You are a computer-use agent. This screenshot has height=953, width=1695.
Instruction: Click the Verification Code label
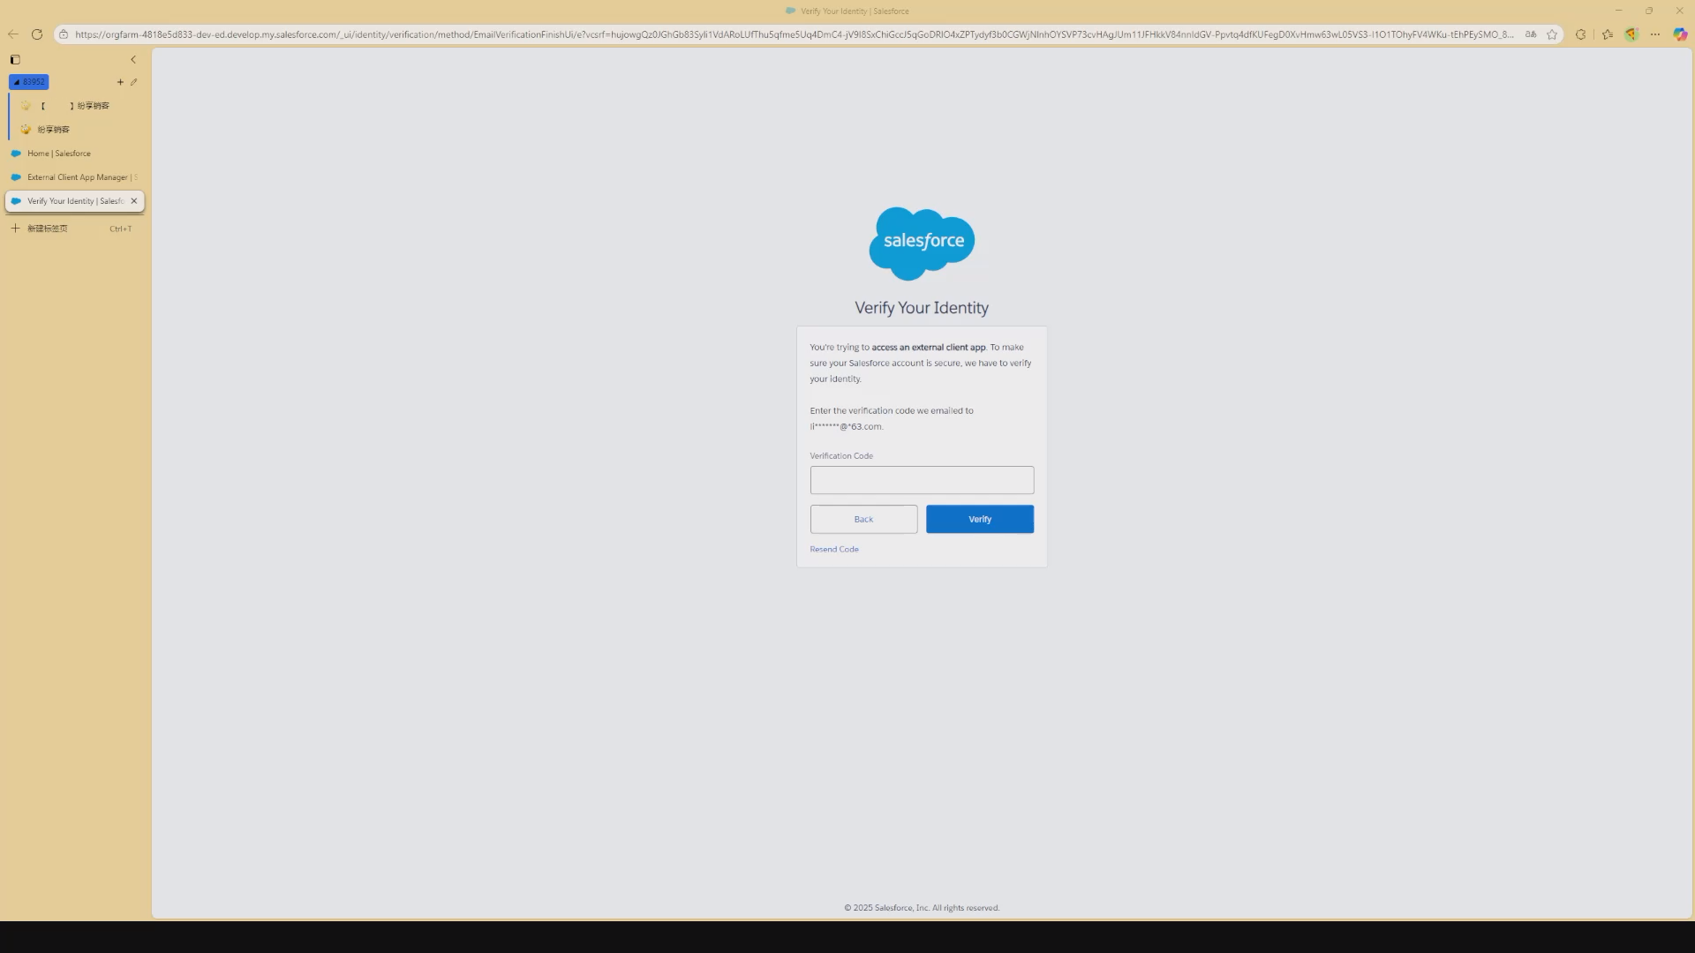pos(841,456)
